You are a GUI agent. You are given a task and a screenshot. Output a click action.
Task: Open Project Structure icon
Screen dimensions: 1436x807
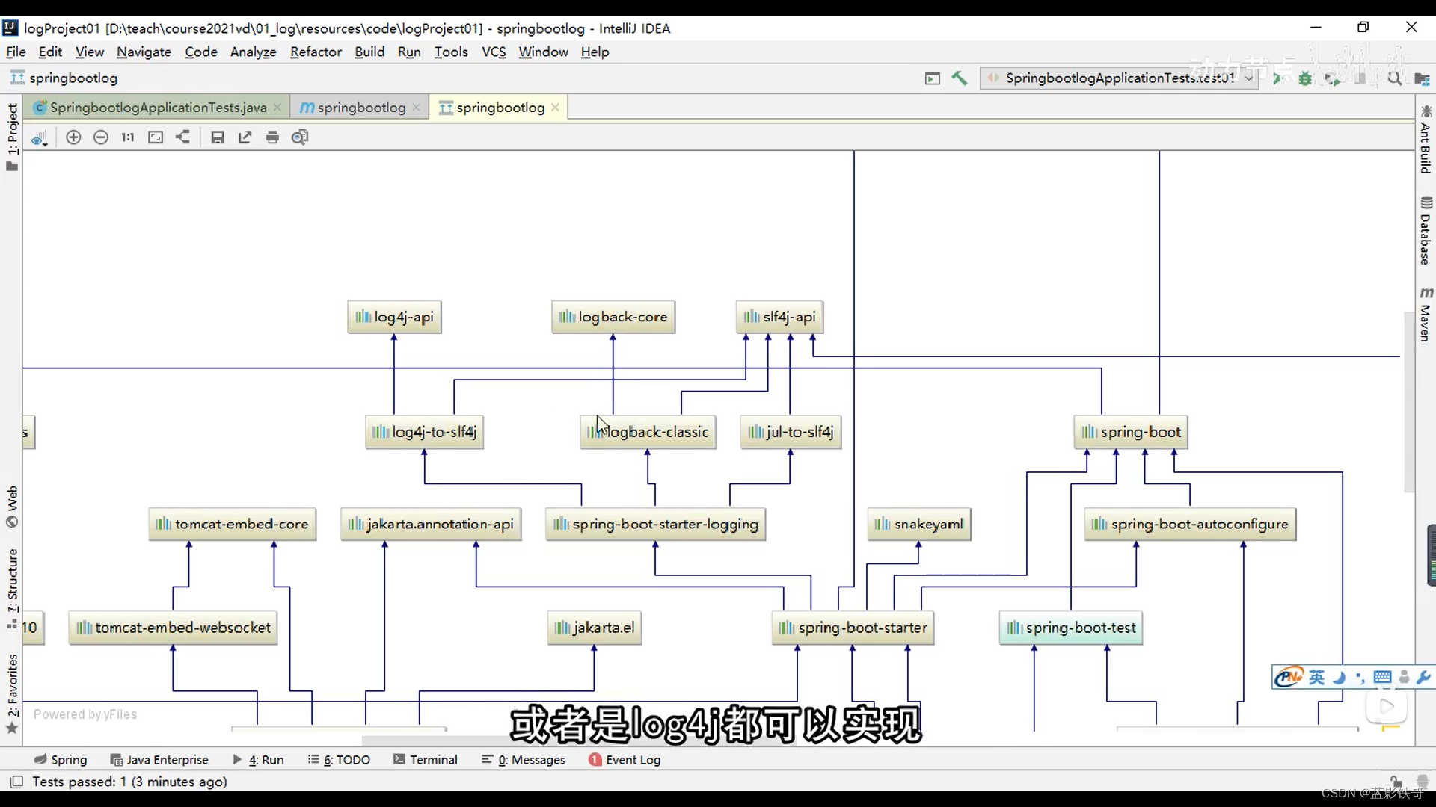point(1422,78)
